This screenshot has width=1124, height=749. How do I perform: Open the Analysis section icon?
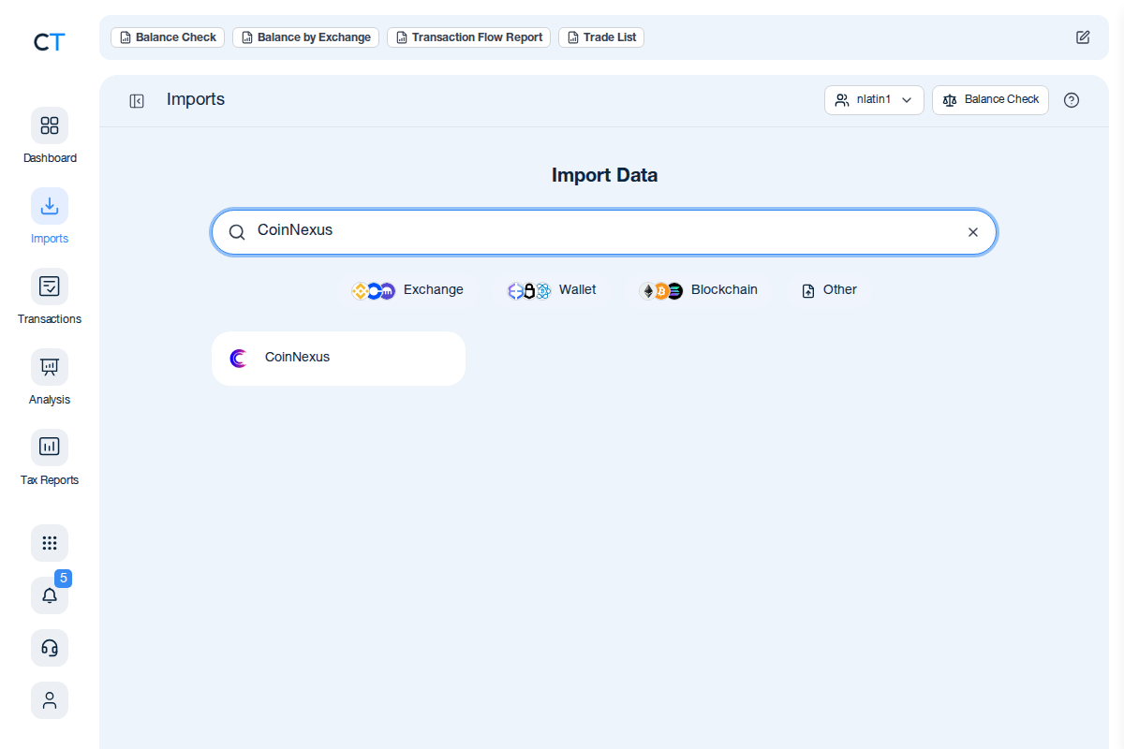(x=50, y=367)
